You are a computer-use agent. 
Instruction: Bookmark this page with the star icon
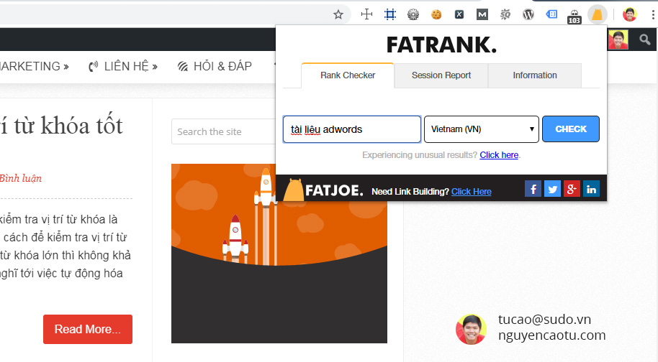pos(338,14)
